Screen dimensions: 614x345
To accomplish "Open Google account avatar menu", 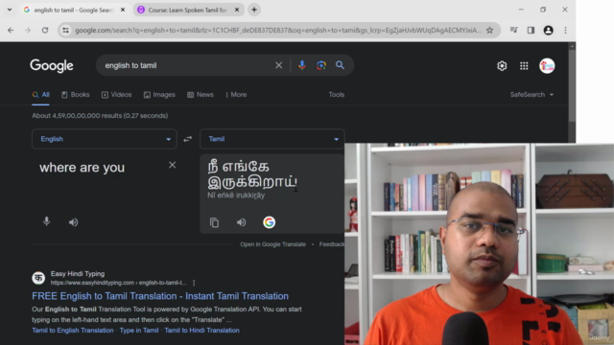I will click(547, 66).
